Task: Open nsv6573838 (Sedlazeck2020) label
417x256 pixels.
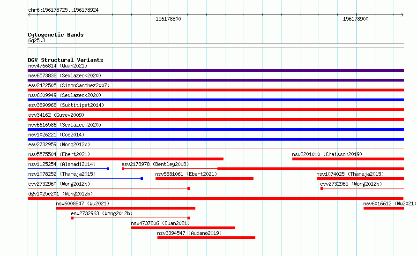Action: [65, 75]
